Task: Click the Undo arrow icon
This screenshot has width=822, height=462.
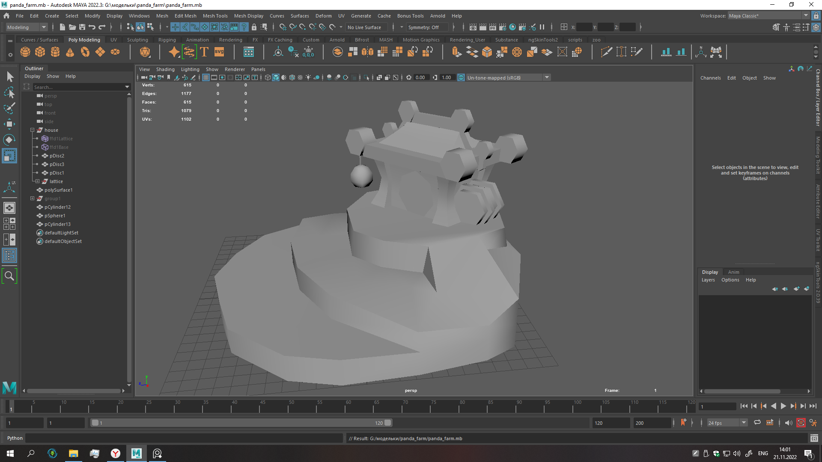Action: [92, 27]
